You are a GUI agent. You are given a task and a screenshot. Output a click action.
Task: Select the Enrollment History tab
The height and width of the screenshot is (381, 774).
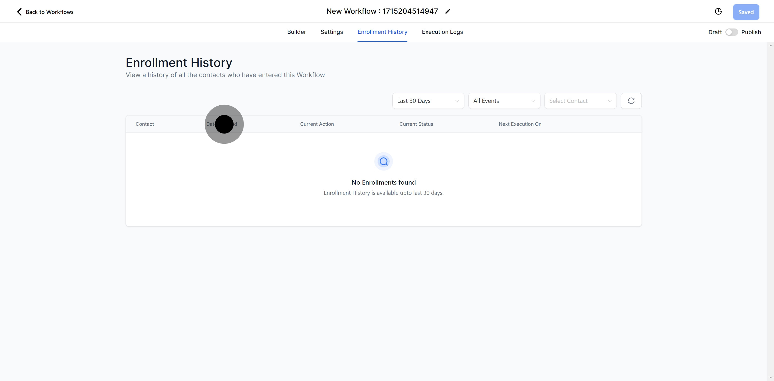[x=382, y=32]
